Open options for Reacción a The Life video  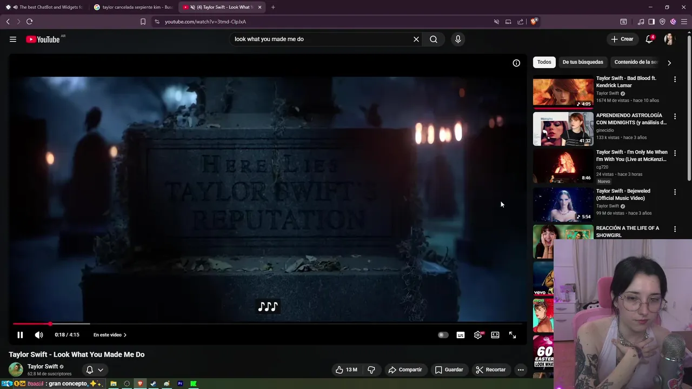tap(675, 229)
